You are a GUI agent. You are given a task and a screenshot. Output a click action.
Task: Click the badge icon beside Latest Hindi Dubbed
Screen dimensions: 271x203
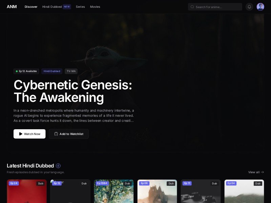coord(58,166)
